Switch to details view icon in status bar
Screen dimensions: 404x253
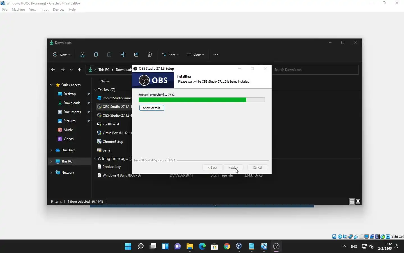(x=352, y=202)
